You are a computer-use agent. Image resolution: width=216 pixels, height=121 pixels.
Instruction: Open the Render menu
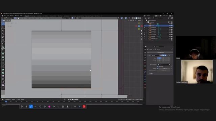coord(12,16)
